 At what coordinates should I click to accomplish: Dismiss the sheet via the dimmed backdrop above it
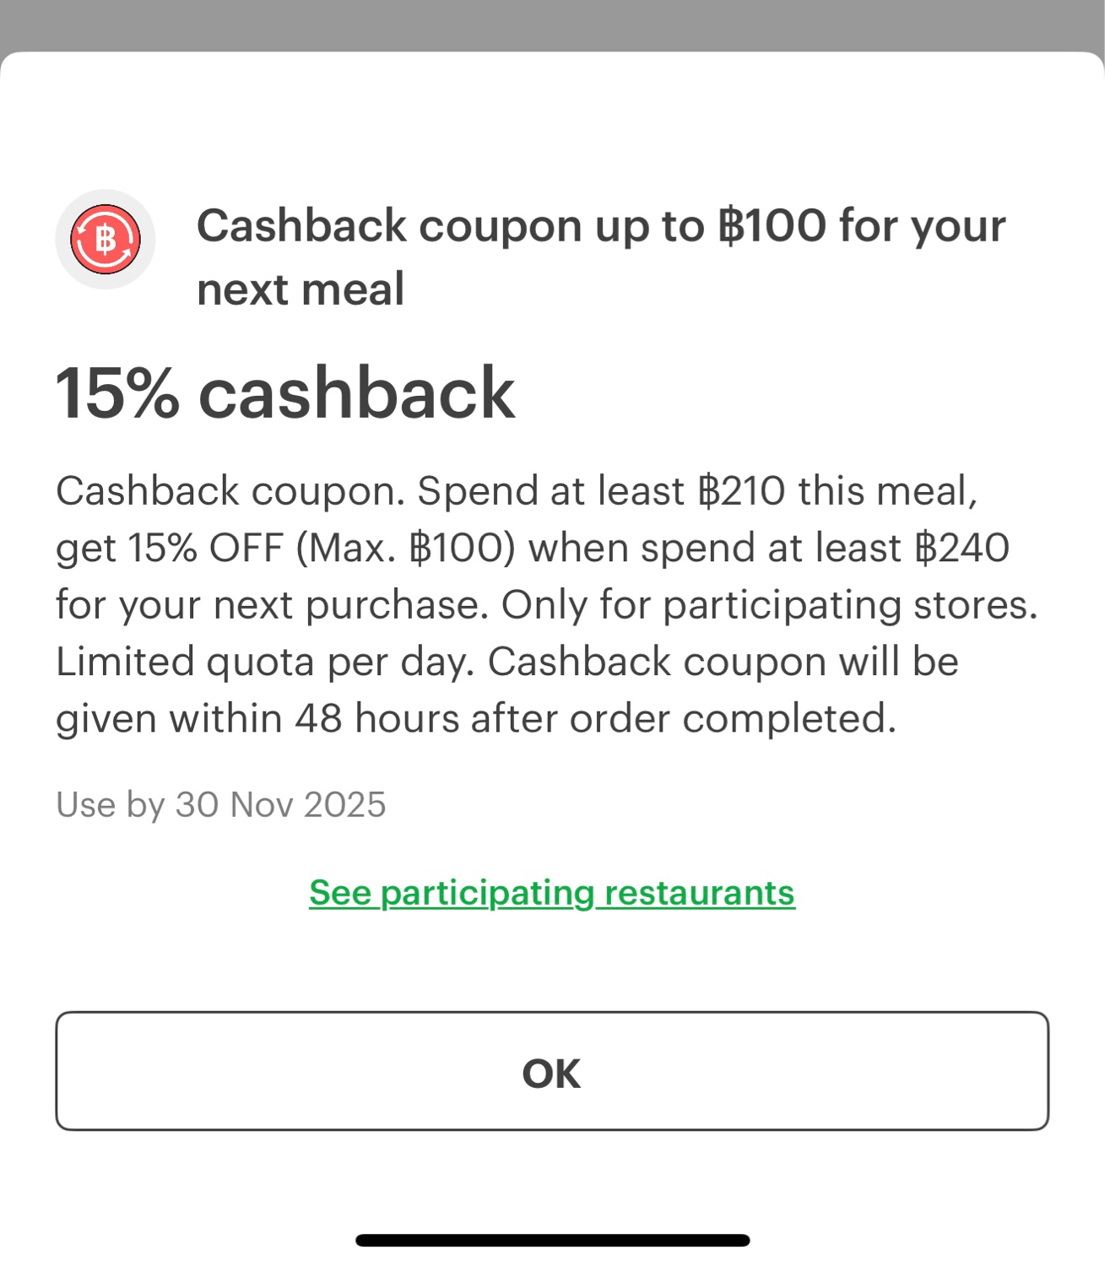coord(552,25)
